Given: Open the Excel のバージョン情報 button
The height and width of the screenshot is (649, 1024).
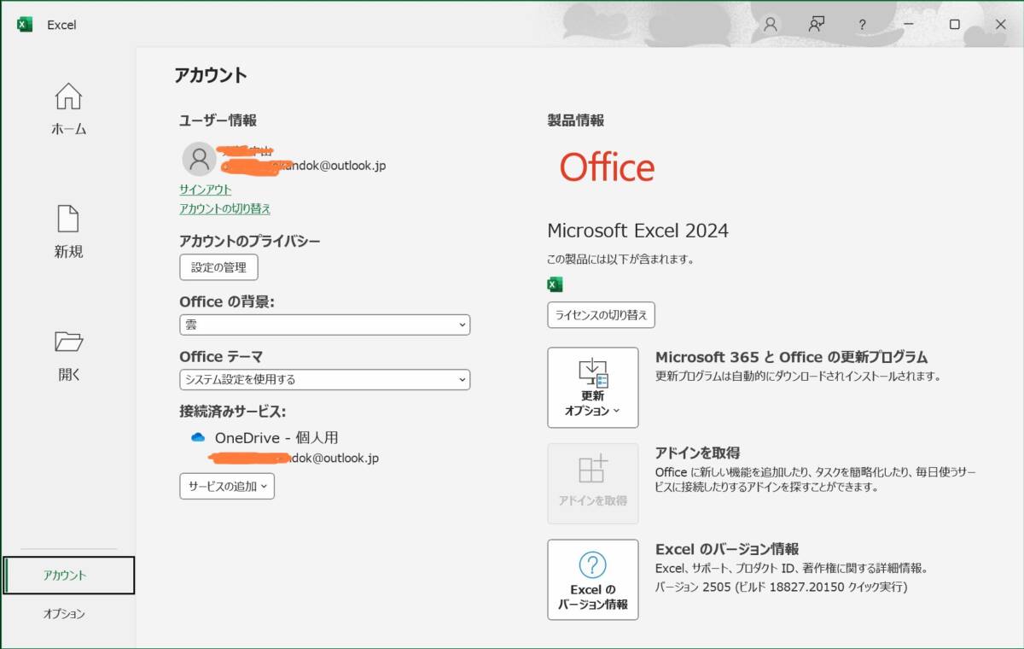Looking at the screenshot, I should point(592,579).
